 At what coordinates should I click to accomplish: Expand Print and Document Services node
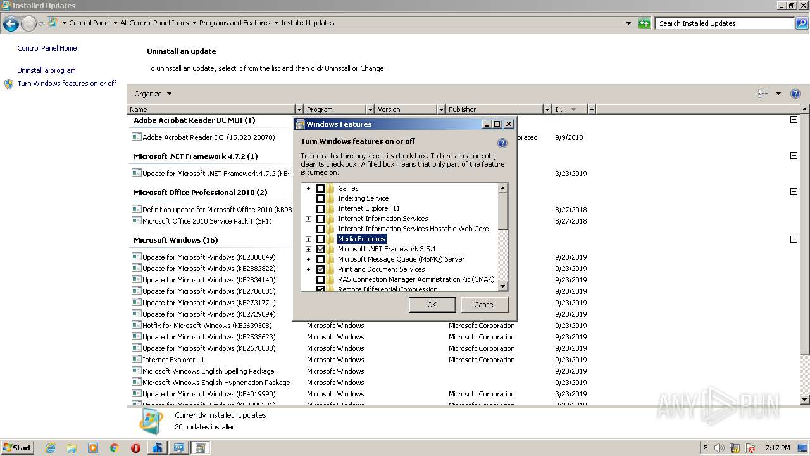pyautogui.click(x=308, y=269)
